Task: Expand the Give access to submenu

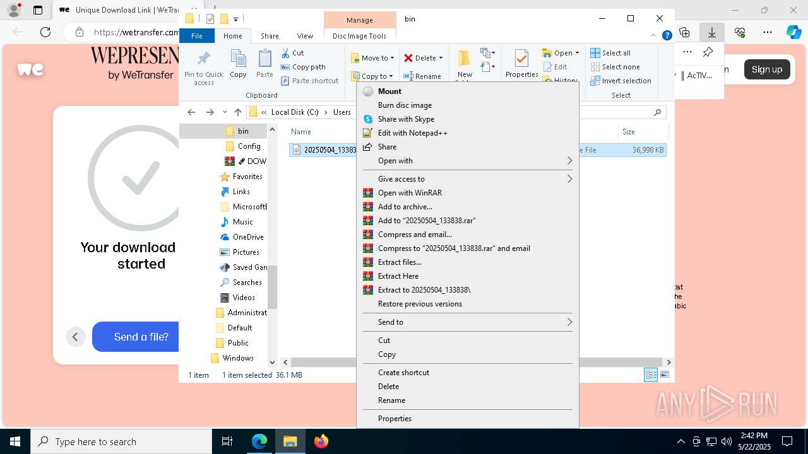Action: click(x=468, y=179)
